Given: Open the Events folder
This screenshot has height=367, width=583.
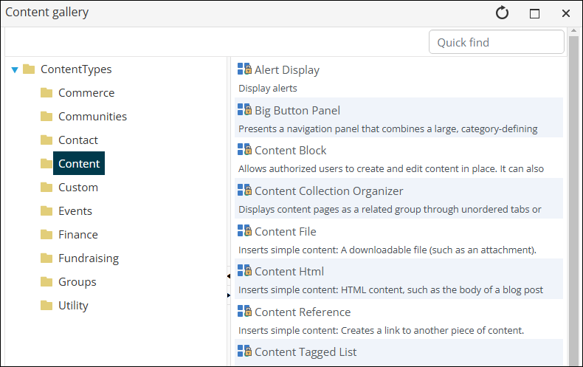Looking at the screenshot, I should coord(75,211).
